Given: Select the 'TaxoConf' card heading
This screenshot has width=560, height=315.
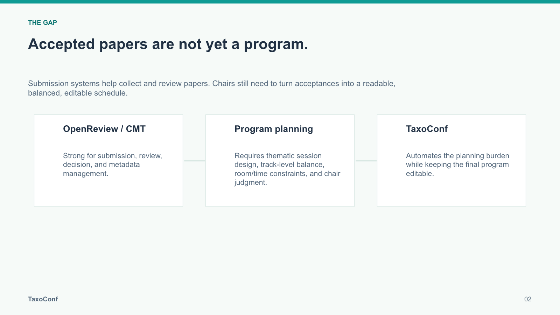Looking at the screenshot, I should (x=427, y=129).
